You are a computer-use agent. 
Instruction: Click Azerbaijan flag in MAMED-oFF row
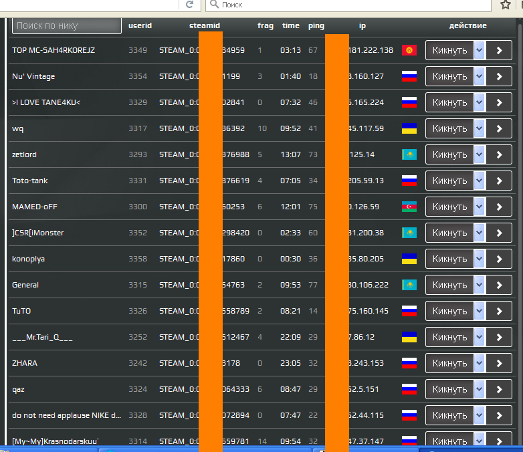coord(409,207)
